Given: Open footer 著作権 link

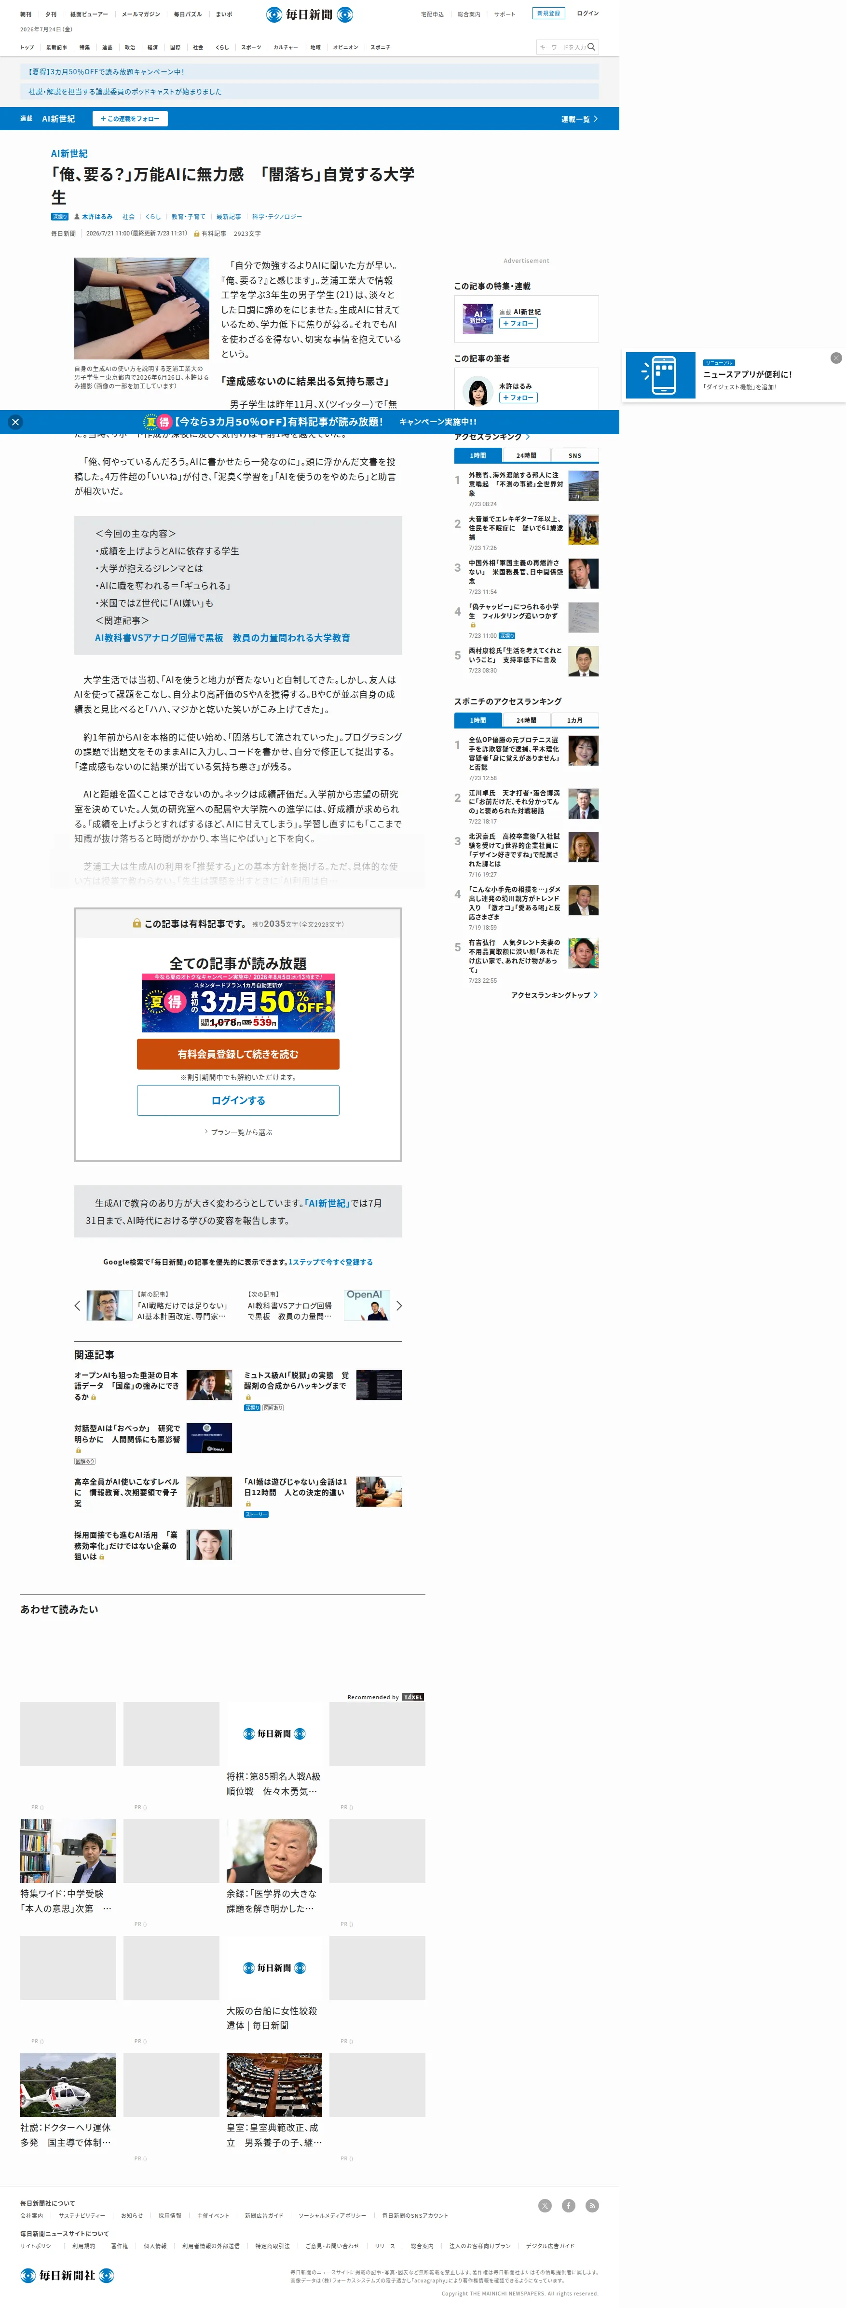Looking at the screenshot, I should (119, 2246).
